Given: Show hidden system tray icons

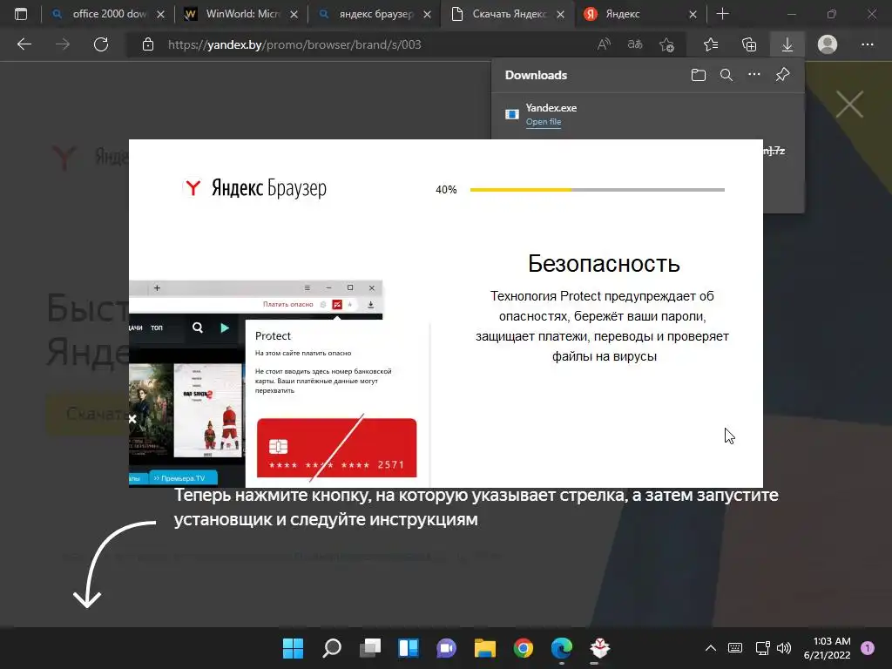Looking at the screenshot, I should click(711, 648).
